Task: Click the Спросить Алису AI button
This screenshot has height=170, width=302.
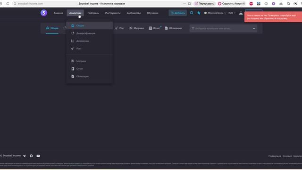Action: pyautogui.click(x=231, y=3)
